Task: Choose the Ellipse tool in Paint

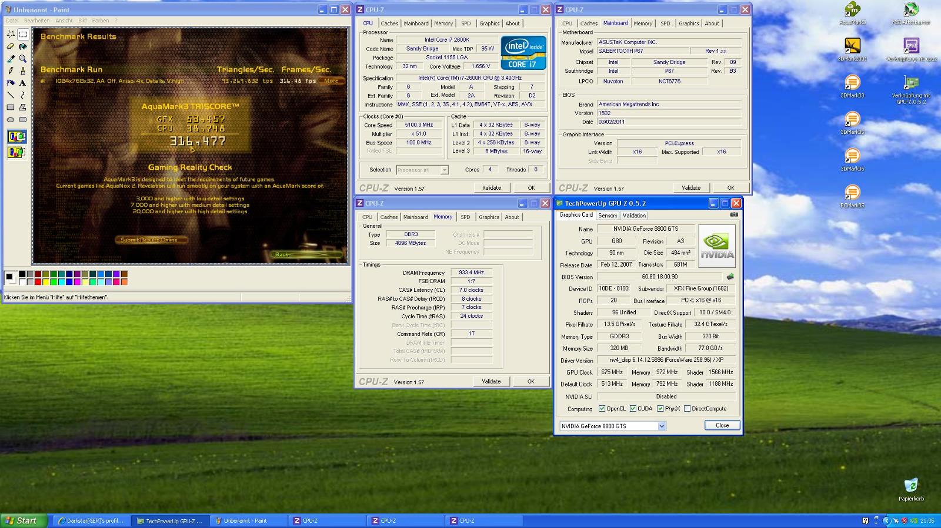Action: click(x=11, y=120)
